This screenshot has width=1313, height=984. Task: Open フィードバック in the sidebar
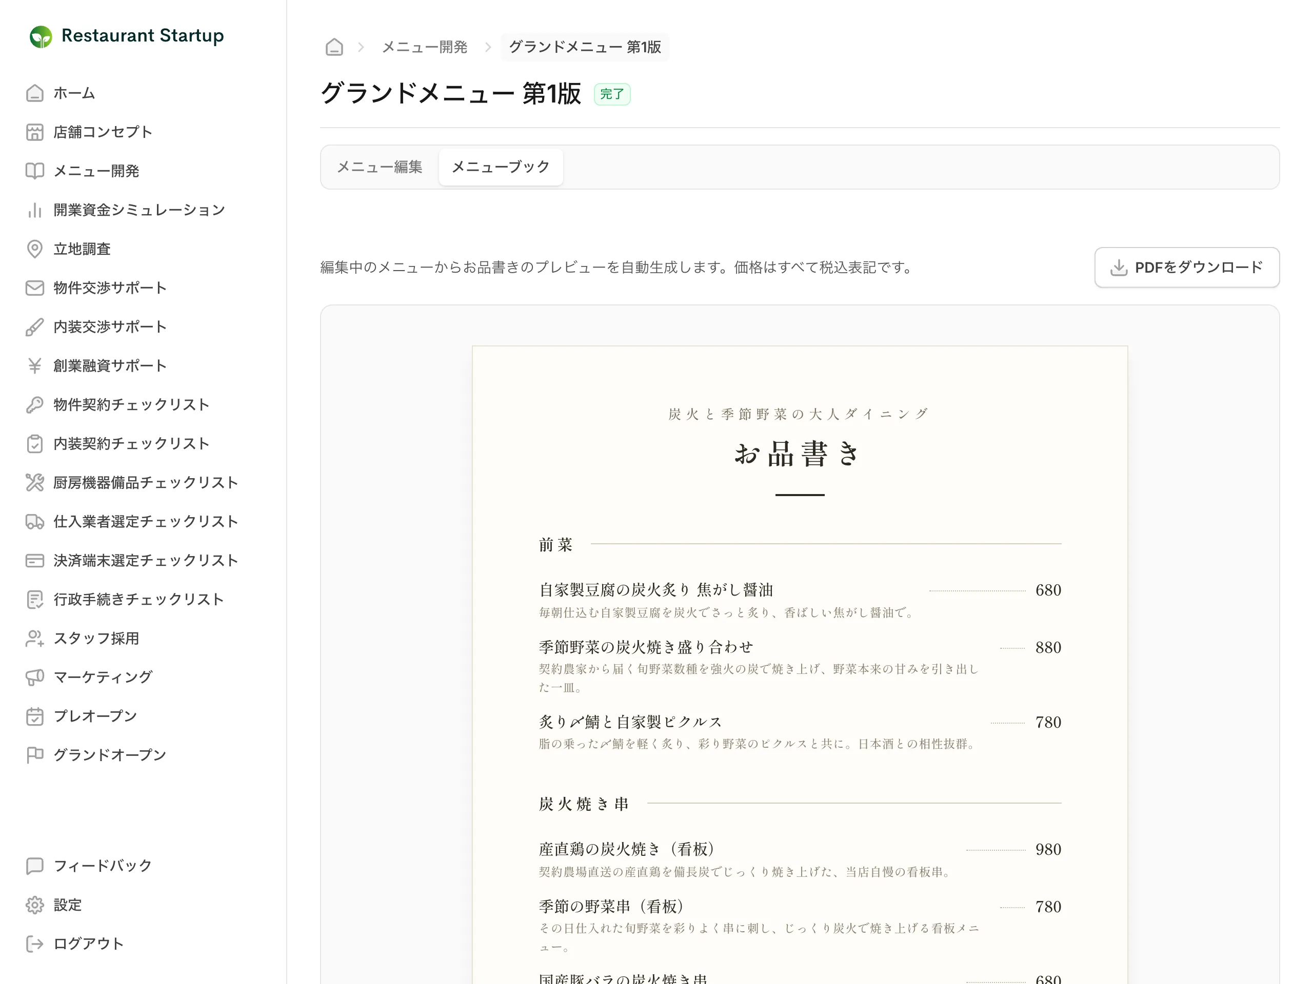pyautogui.click(x=103, y=866)
